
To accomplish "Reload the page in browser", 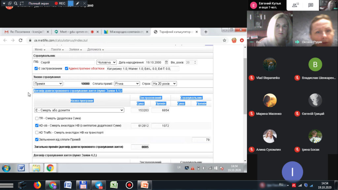I will click(20, 40).
